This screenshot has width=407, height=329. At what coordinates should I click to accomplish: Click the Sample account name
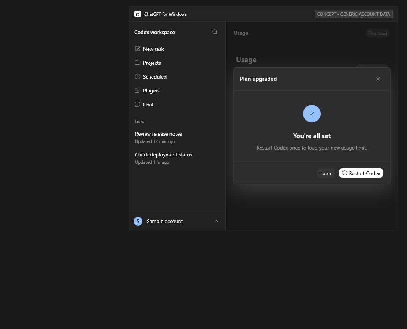165,221
